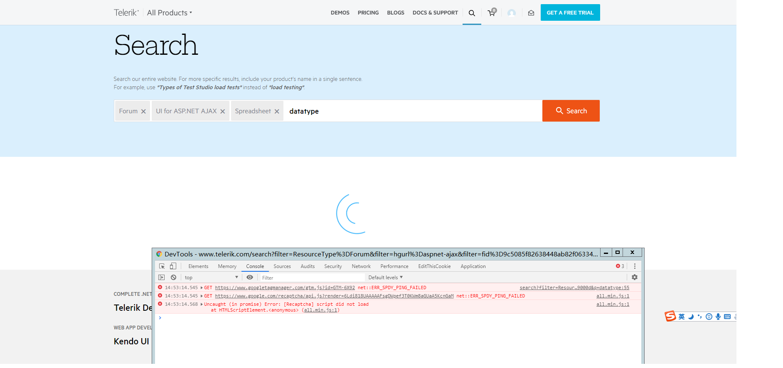Focus the console Filter field
The width and height of the screenshot is (783, 368).
(313, 278)
